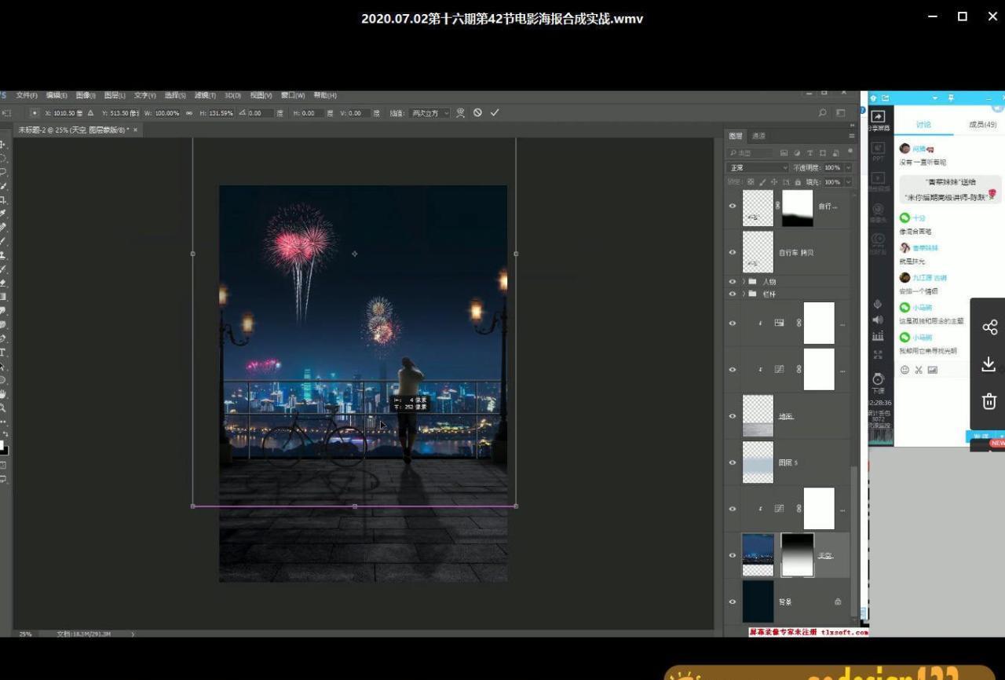
Task: Open the blend mode dropdown showing 正常
Action: pyautogui.click(x=757, y=168)
